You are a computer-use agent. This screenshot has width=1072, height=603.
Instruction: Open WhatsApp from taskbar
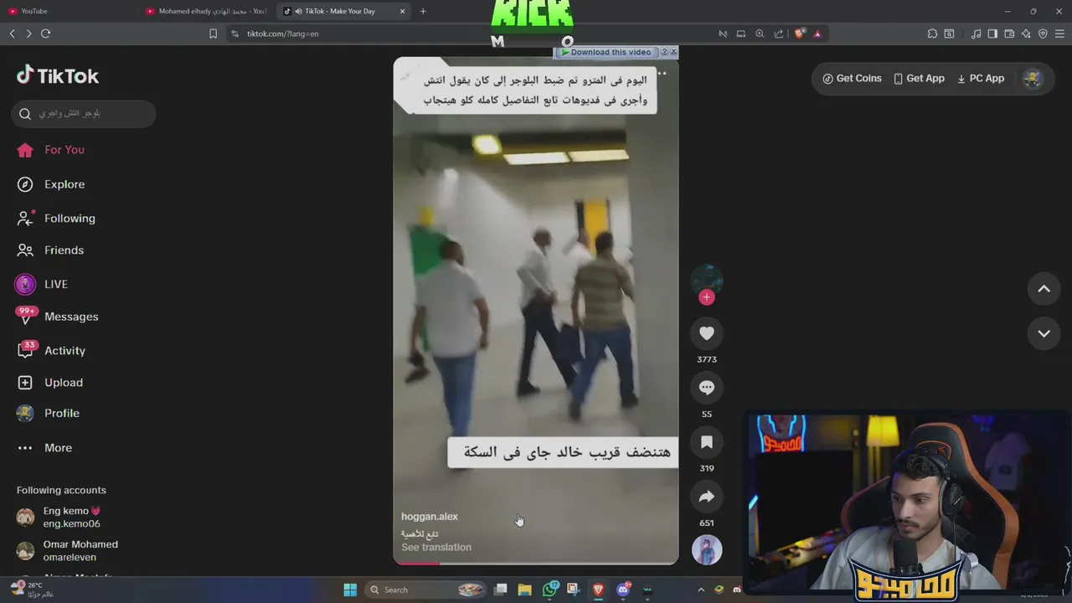tap(549, 590)
